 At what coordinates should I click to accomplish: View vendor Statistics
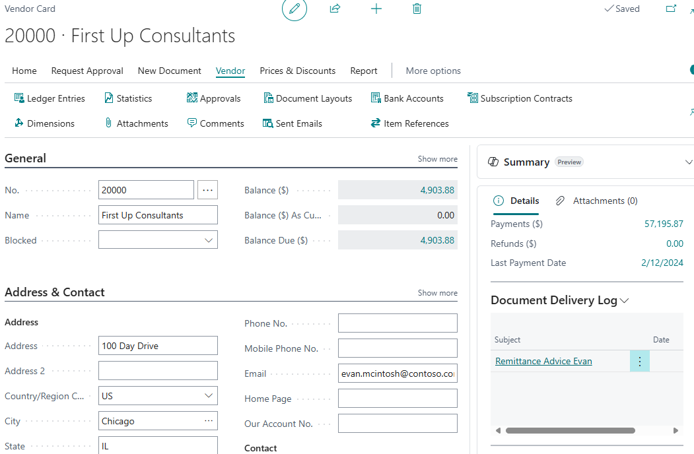[133, 98]
